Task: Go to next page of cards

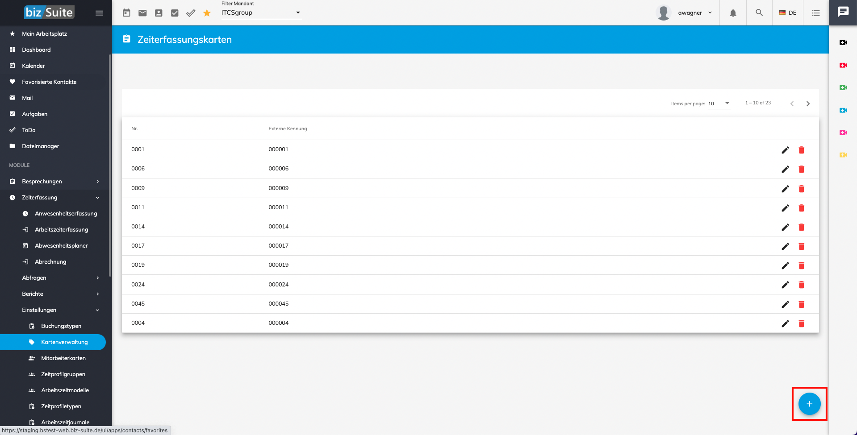Action: pyautogui.click(x=808, y=104)
